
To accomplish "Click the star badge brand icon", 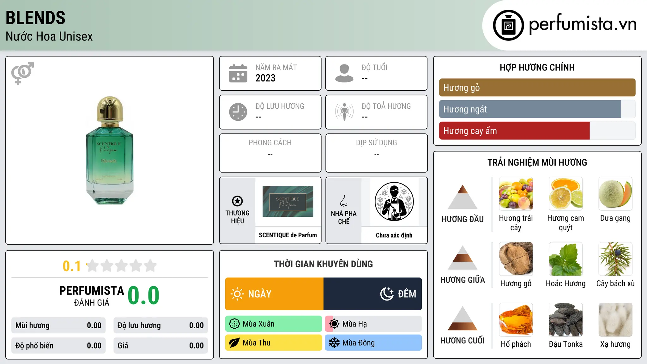I will click(237, 201).
